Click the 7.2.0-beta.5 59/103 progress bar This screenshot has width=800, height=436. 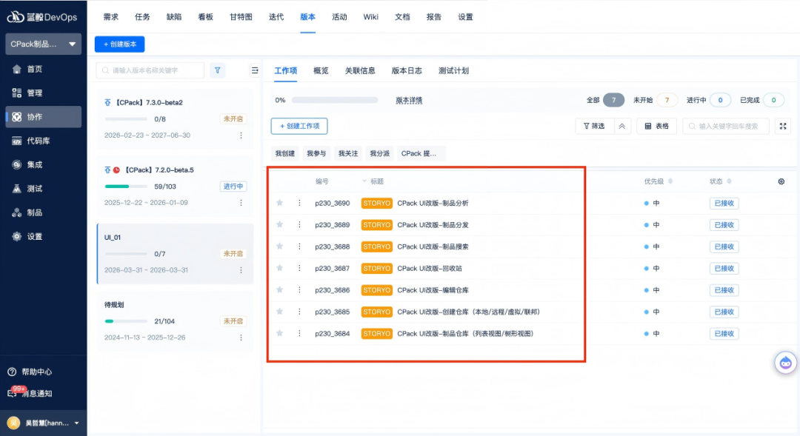coord(125,186)
